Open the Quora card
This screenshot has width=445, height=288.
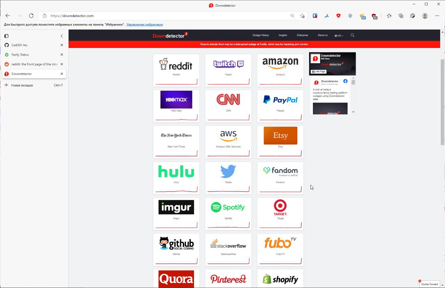click(x=176, y=279)
